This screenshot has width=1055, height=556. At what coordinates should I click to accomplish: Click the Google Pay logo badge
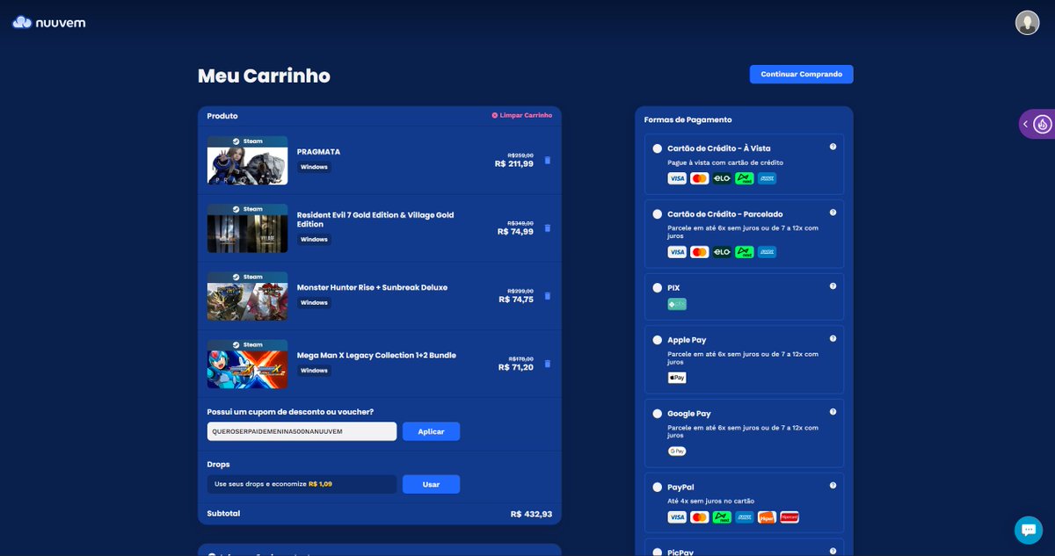677,451
